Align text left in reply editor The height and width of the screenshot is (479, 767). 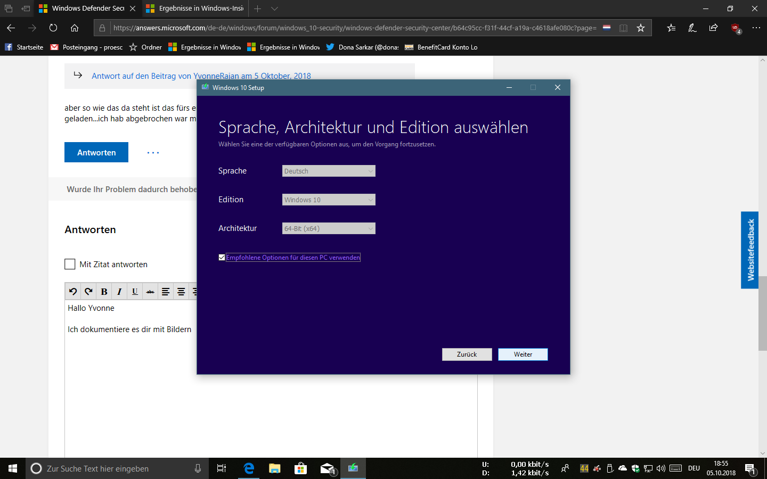166,292
